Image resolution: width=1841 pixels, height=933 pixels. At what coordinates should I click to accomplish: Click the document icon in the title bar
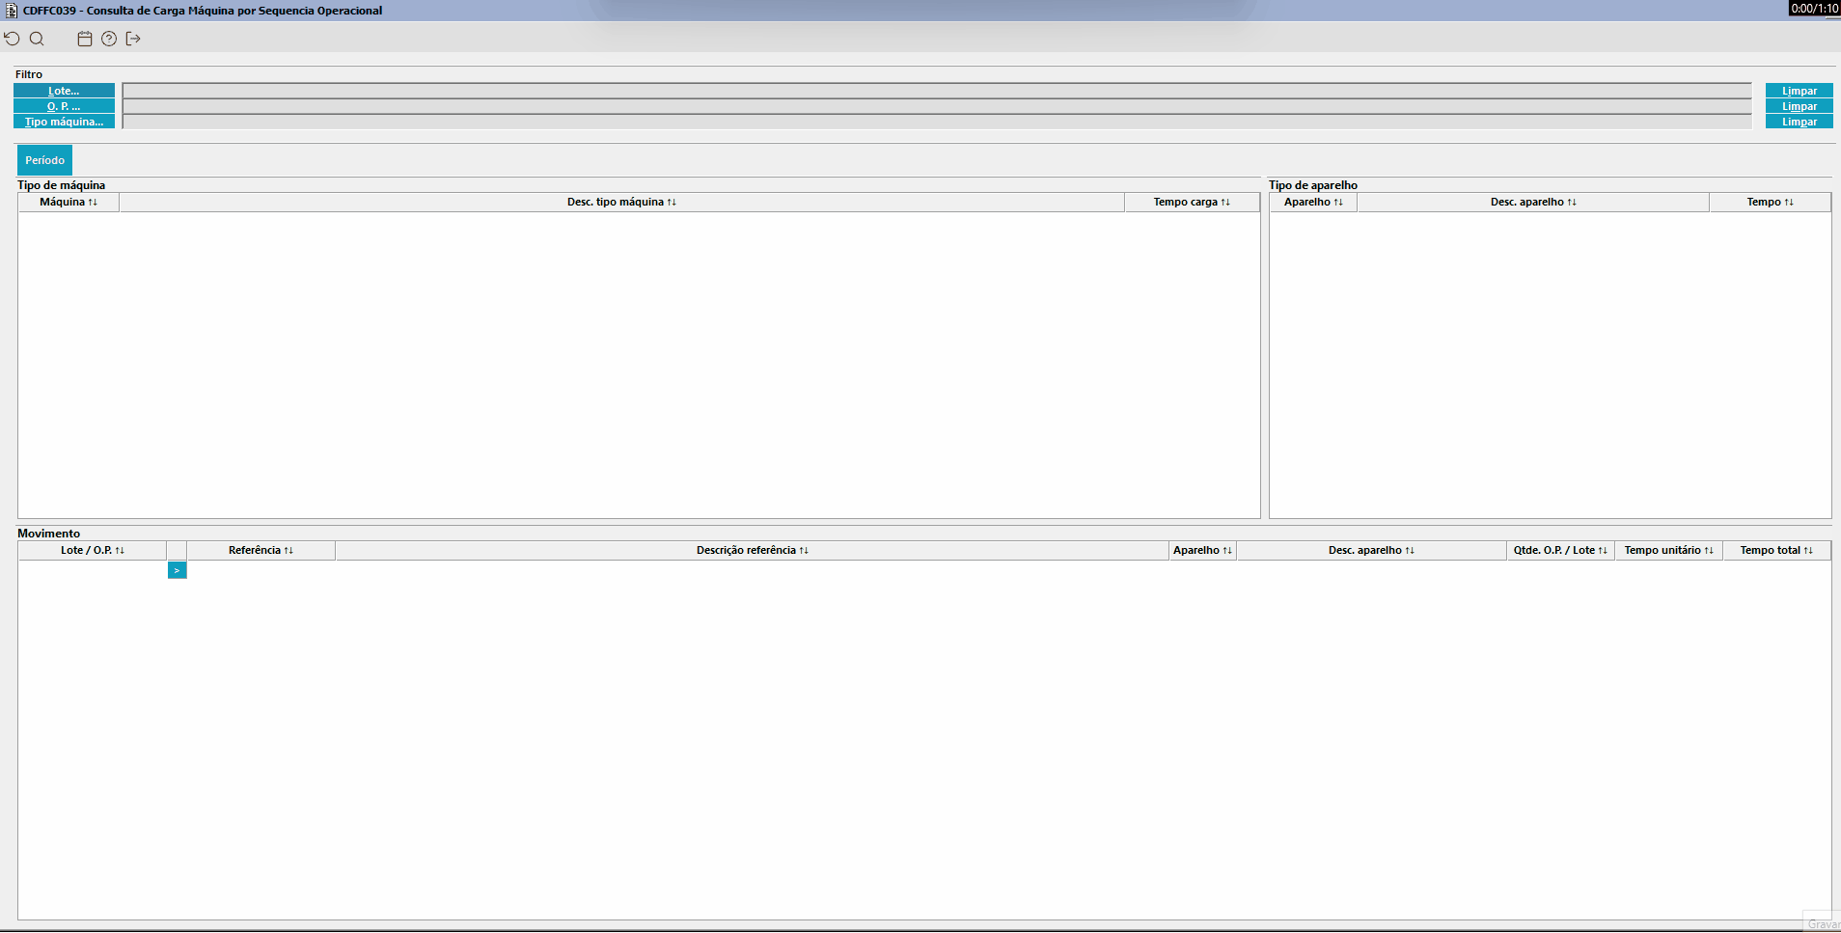point(12,10)
